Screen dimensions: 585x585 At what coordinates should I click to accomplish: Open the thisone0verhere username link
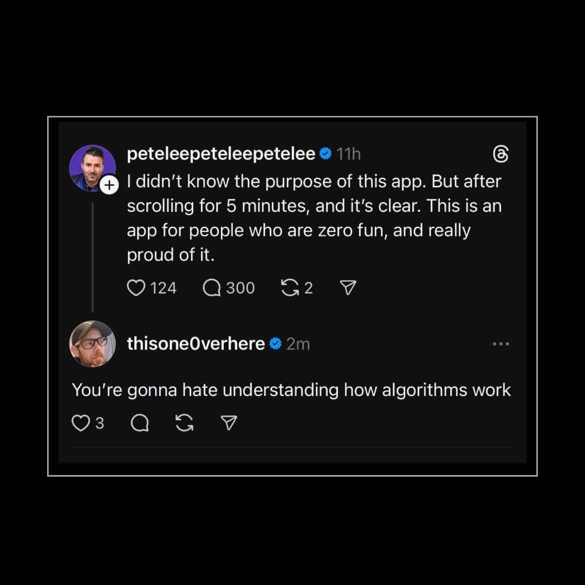tap(196, 344)
